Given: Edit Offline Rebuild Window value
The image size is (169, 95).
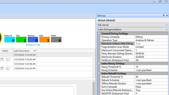Looking at the screenshot, I should pos(151,83).
